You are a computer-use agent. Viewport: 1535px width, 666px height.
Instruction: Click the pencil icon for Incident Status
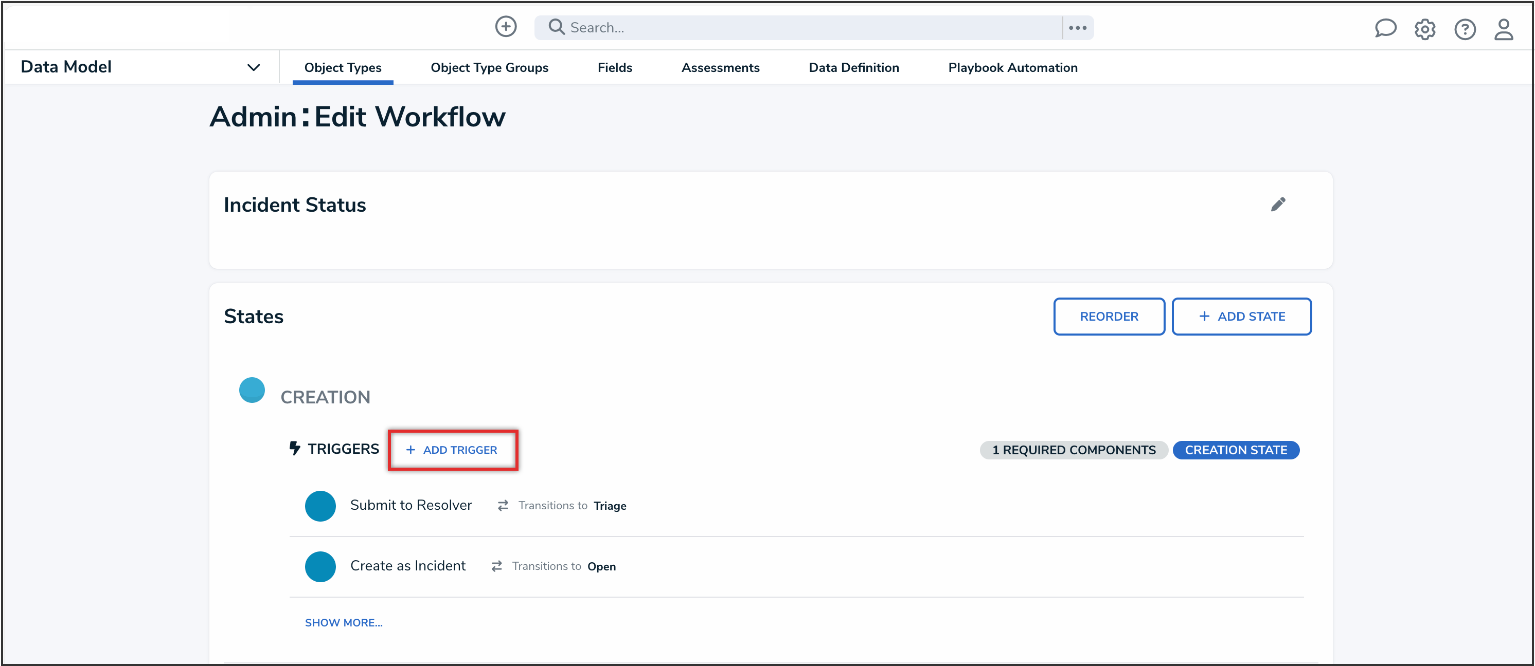tap(1278, 204)
